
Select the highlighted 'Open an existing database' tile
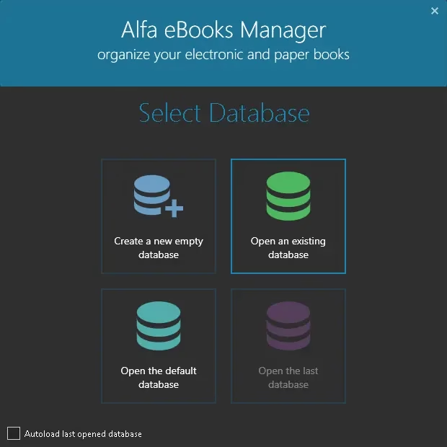(288, 216)
